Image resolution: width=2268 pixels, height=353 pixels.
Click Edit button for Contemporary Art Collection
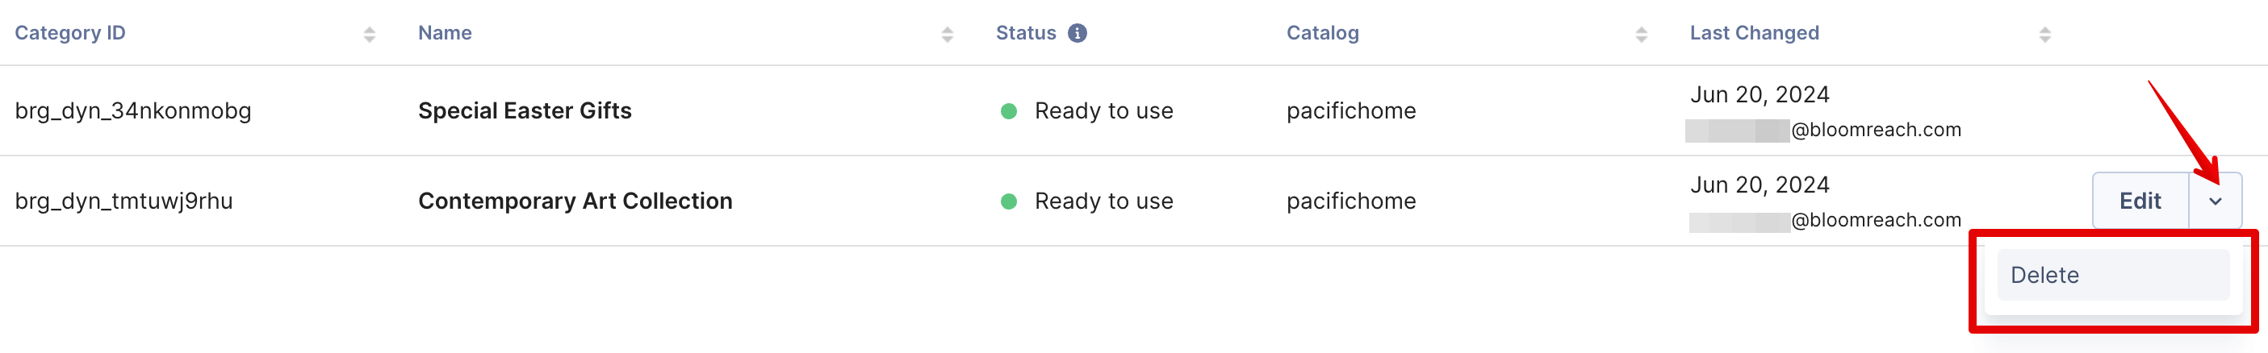tap(2140, 201)
